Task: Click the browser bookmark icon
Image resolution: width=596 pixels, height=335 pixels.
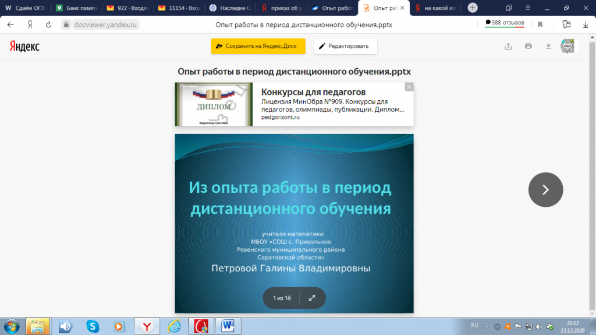Action: [540, 24]
